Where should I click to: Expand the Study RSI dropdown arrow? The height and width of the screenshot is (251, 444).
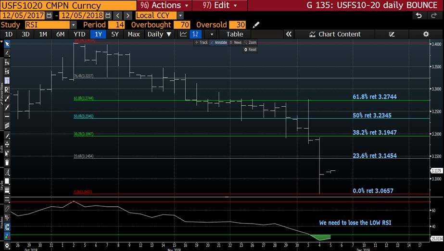pos(73,25)
